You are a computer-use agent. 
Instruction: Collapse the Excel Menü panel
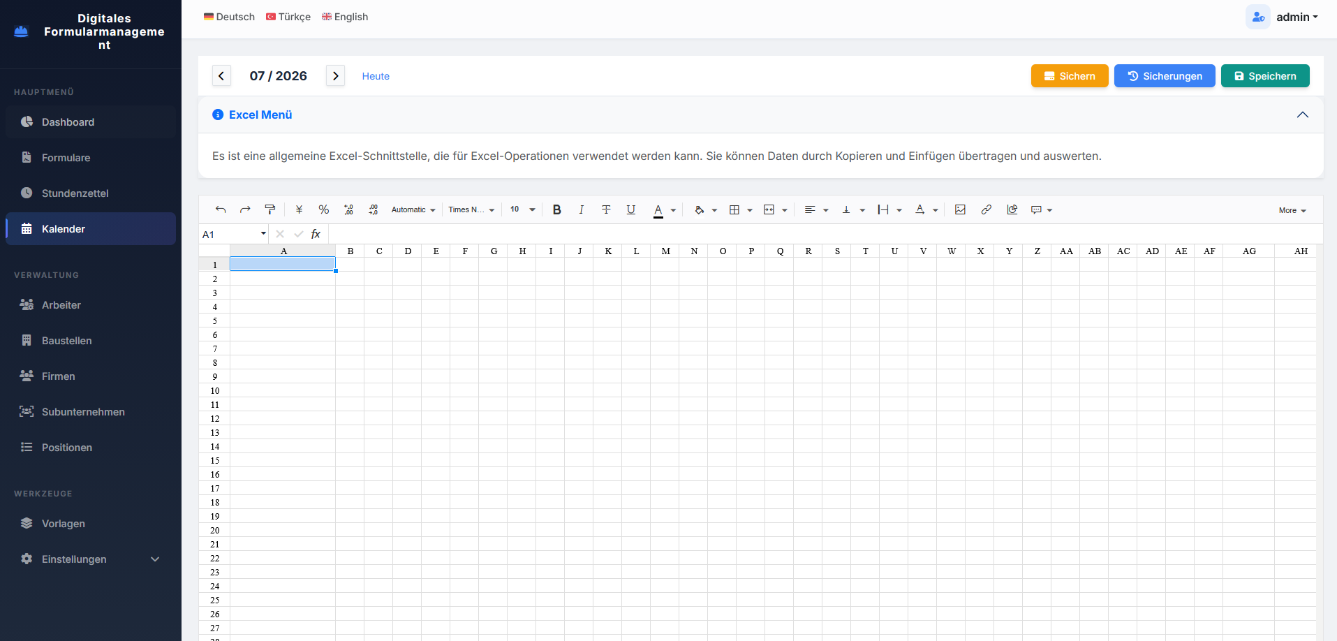tap(1302, 115)
